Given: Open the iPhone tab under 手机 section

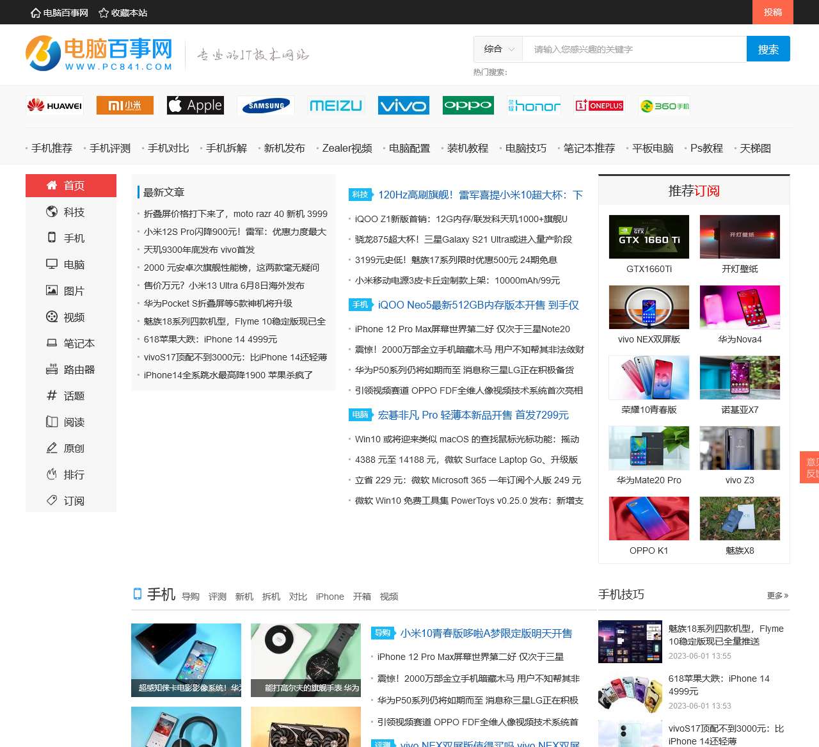Looking at the screenshot, I should tap(330, 597).
